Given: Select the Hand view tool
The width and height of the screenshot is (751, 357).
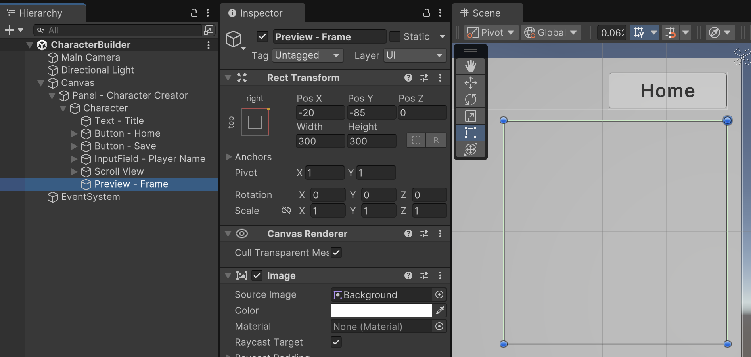Looking at the screenshot, I should (470, 66).
